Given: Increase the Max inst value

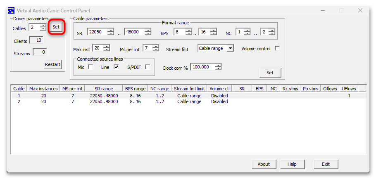Looking at the screenshot, I should (107, 46).
